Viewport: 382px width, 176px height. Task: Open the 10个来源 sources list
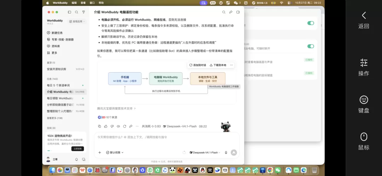(x=108, y=117)
